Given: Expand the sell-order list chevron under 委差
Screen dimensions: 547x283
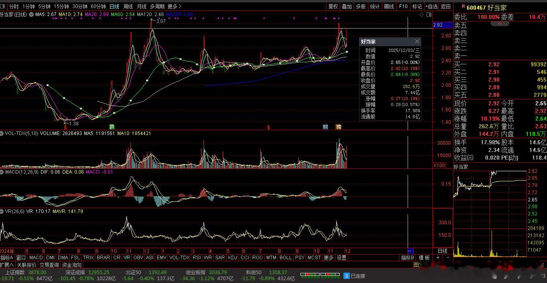Looking at the screenshot, I should (500, 24).
